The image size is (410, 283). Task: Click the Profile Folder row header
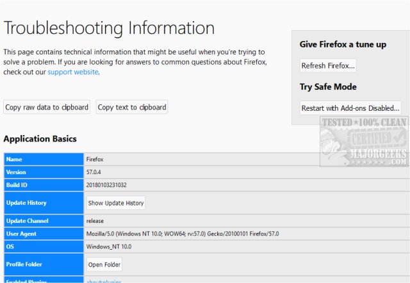(x=44, y=264)
